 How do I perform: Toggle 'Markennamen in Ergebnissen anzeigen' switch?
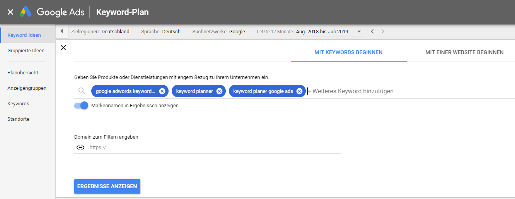[x=82, y=105]
